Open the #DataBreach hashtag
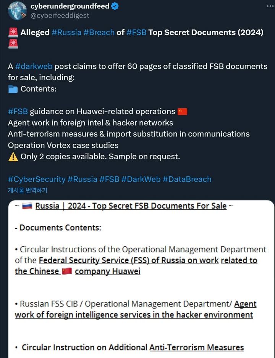The height and width of the screenshot is (358, 275). point(187,179)
